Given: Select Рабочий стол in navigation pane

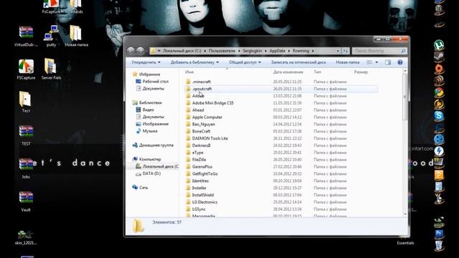Looking at the screenshot, I should (x=152, y=81).
